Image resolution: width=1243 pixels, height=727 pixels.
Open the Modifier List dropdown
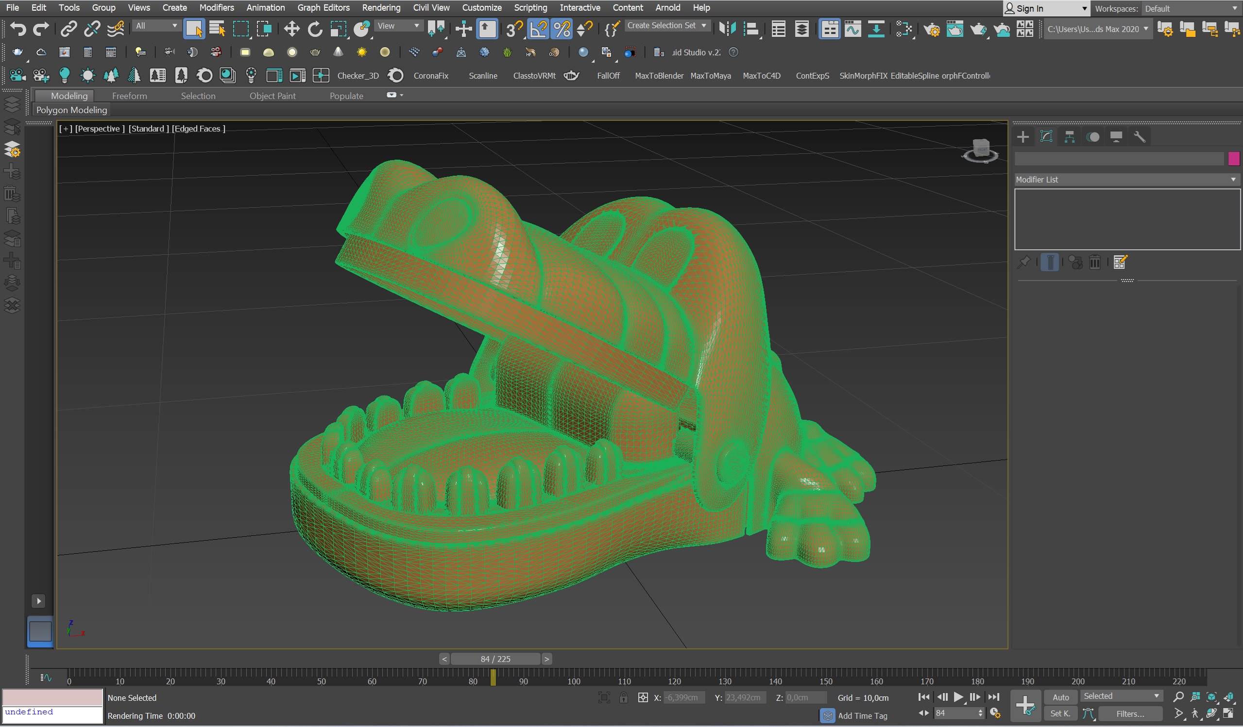1126,180
